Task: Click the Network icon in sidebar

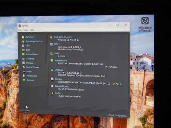Action: point(24,80)
